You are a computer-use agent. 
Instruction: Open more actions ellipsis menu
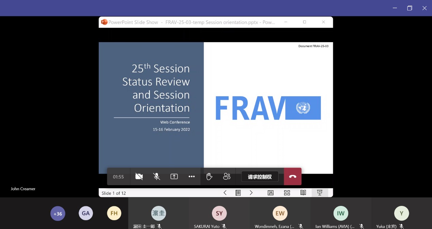point(191,177)
